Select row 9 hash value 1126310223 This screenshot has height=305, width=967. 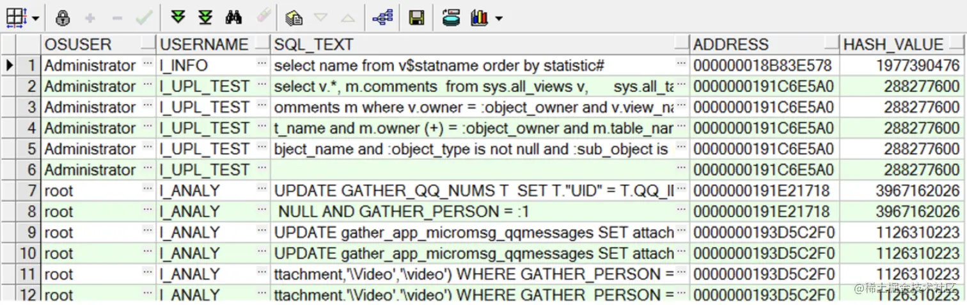pyautogui.click(x=901, y=233)
